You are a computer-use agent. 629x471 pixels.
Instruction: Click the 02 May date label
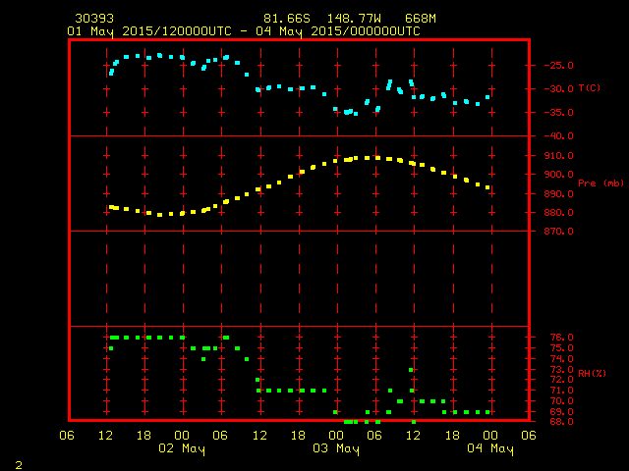point(182,448)
